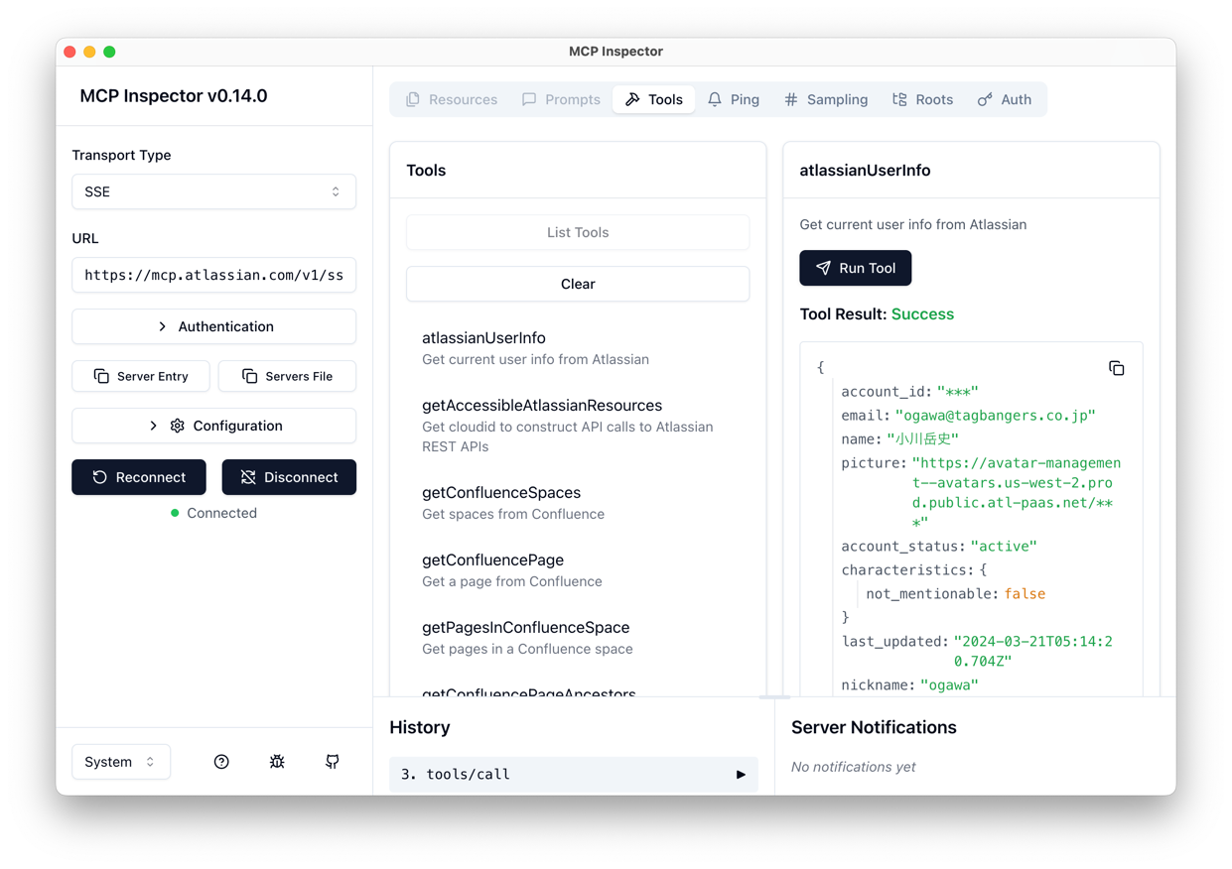Open the Ping tab
Viewport: 1232px width, 869px height.
pos(734,99)
